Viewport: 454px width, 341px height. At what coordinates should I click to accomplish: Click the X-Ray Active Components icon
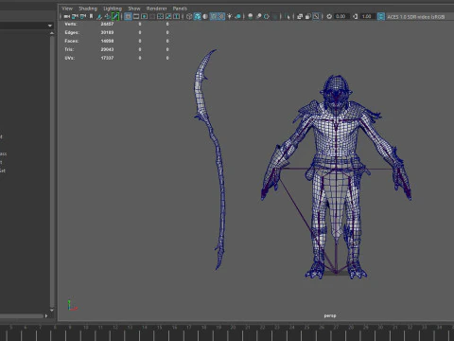pos(307,16)
